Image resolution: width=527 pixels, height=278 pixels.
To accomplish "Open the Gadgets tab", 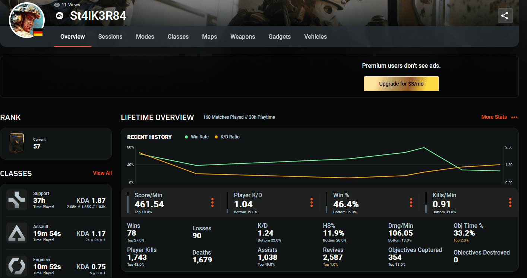I will (x=280, y=36).
